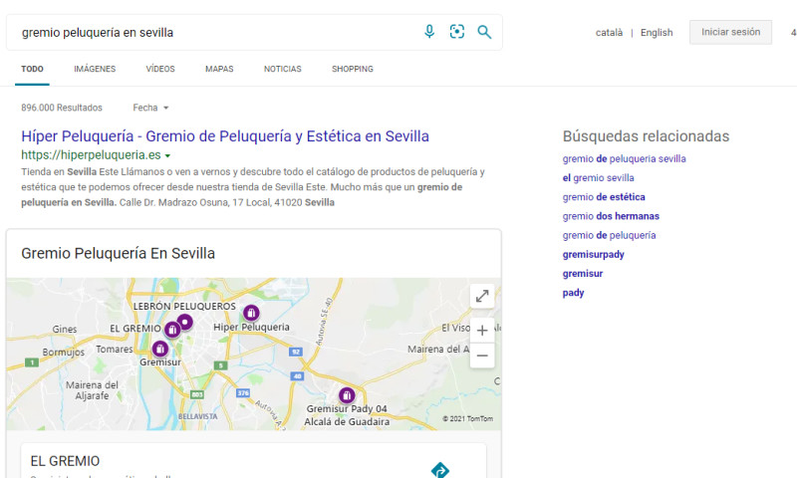Go to the Noticias tab
This screenshot has height=478, width=797.
click(x=282, y=69)
